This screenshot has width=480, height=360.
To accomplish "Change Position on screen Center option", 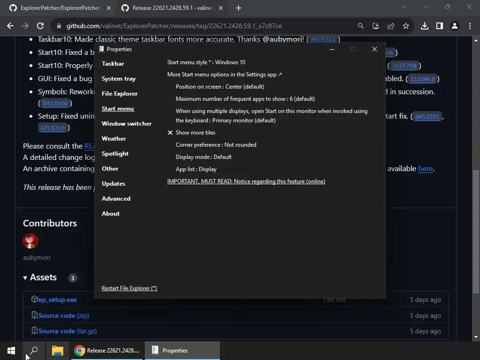I will [x=220, y=87].
